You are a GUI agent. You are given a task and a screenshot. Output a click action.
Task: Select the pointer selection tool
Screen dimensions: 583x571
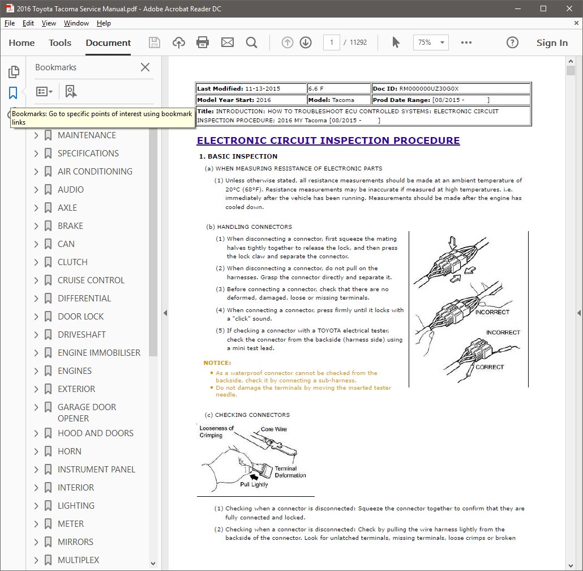pyautogui.click(x=396, y=42)
